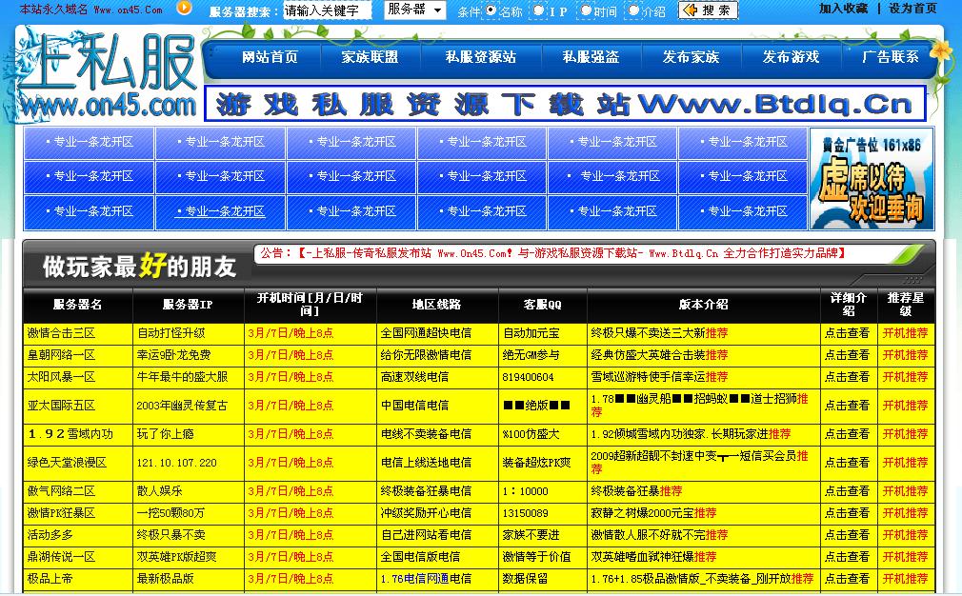Click the 设为首页 link

pos(912,9)
